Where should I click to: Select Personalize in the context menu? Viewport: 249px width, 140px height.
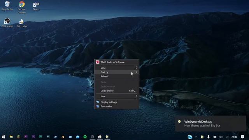tap(117, 106)
